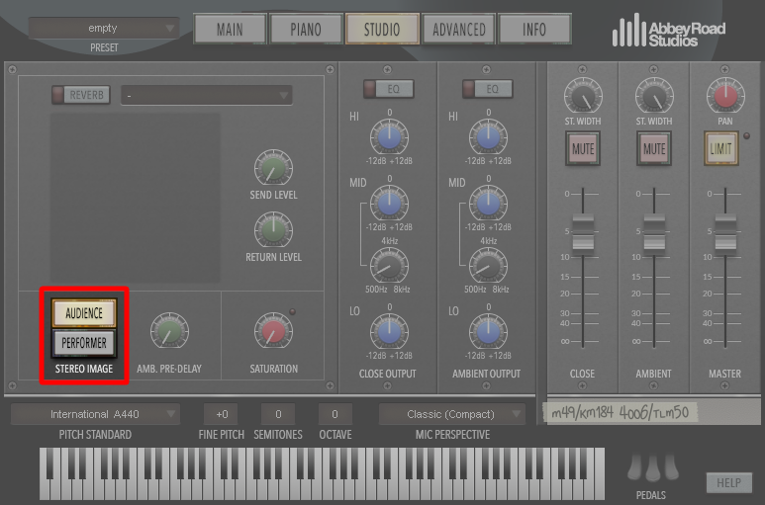Click the Ambient Output label

coord(486,374)
